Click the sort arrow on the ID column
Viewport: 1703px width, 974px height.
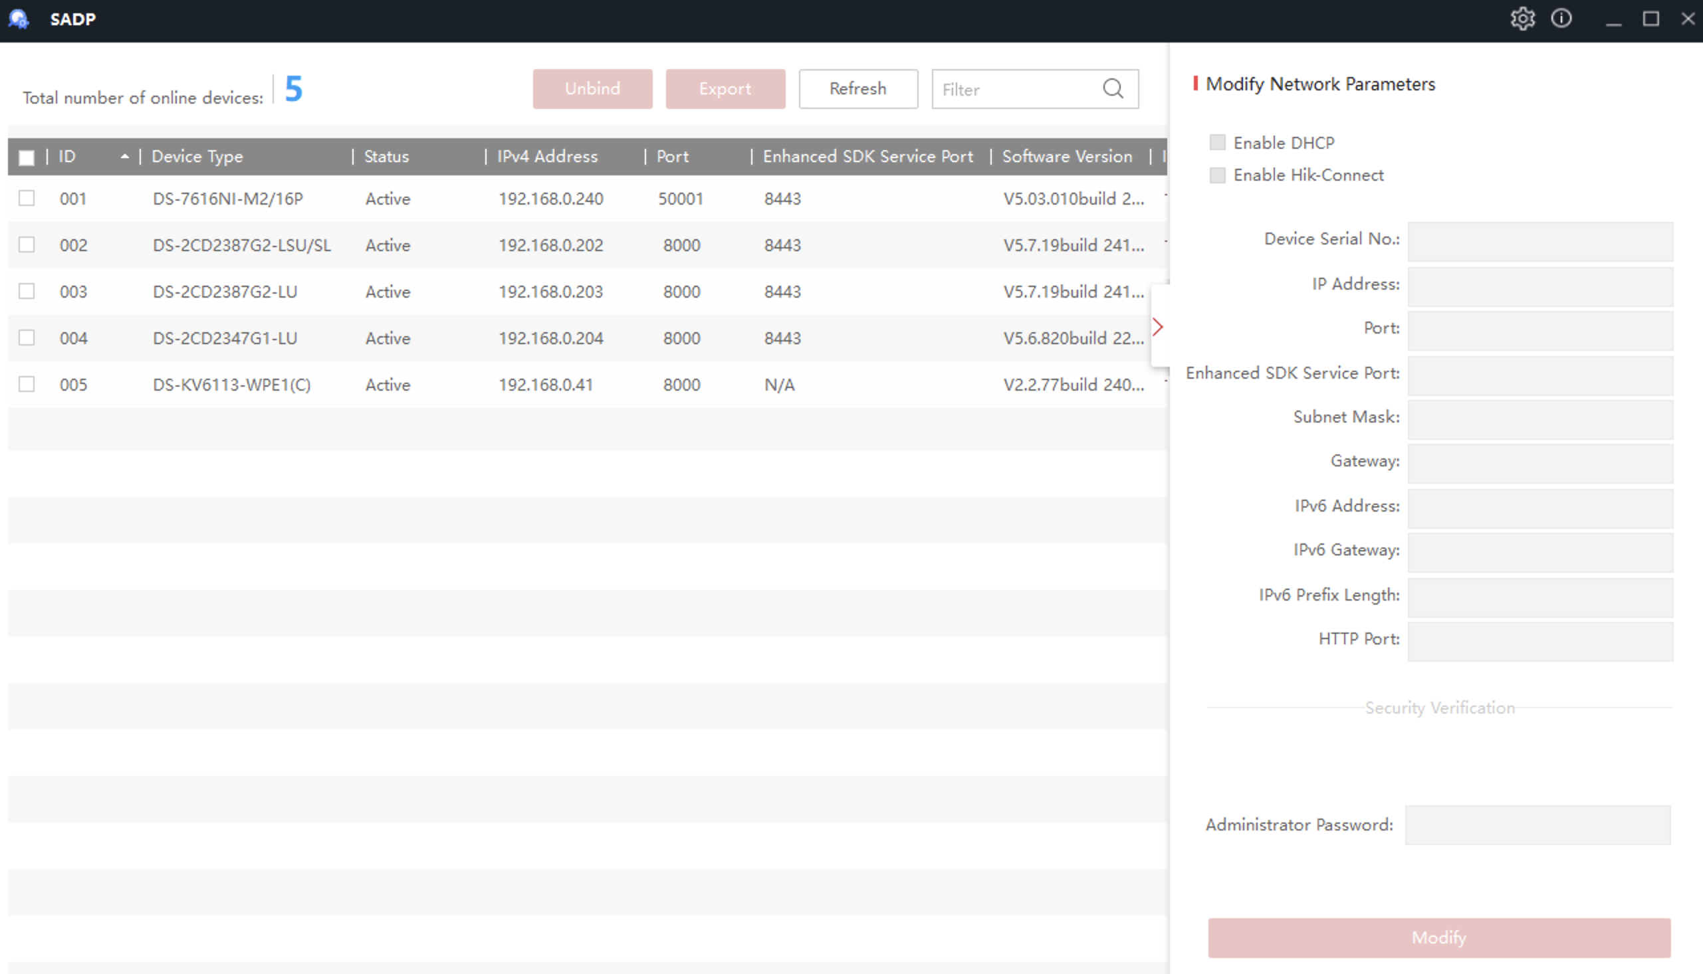(x=124, y=157)
